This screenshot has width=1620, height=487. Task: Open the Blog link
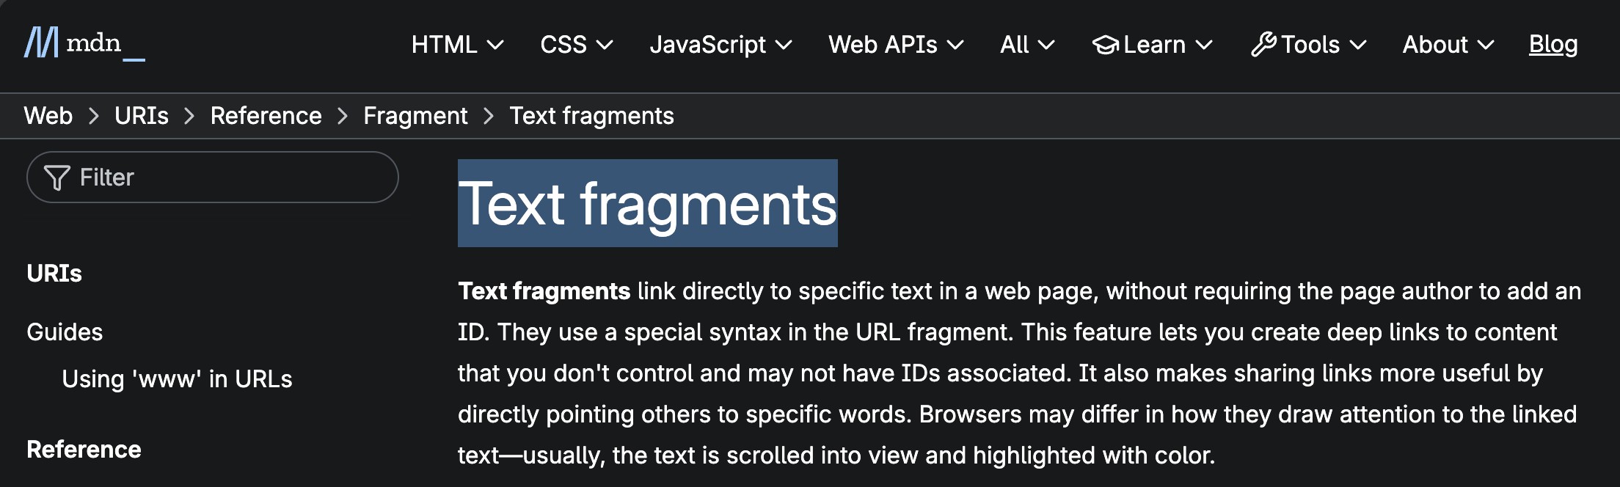(x=1552, y=45)
